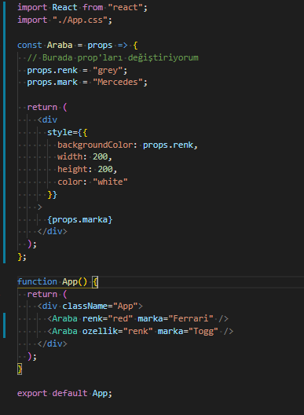Click the Araba line with marka="Togg"
The width and height of the screenshot is (304, 415).
tap(141, 331)
